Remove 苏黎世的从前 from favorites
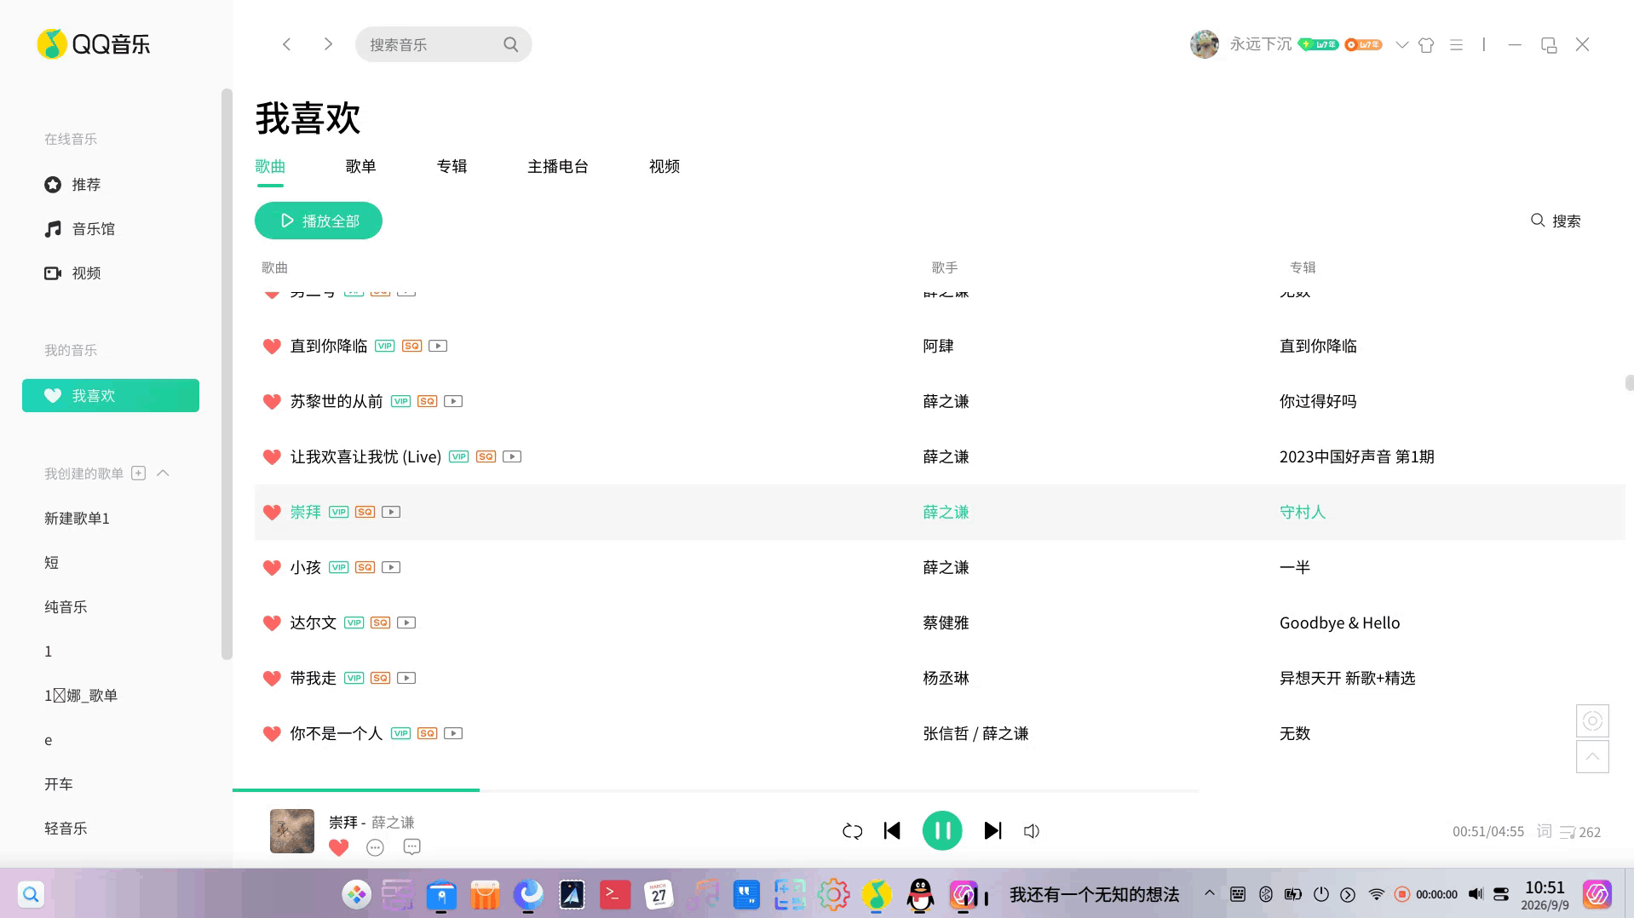Viewport: 1634px width, 918px height. pyautogui.click(x=272, y=401)
